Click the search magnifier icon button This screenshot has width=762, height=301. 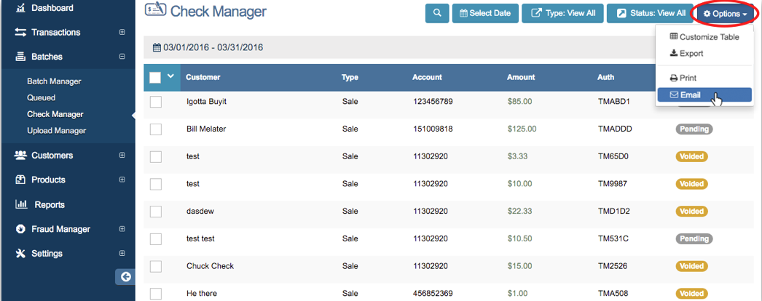(x=437, y=13)
